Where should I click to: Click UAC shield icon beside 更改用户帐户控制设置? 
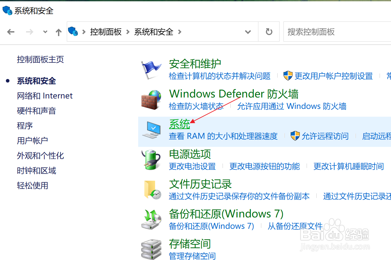[x=288, y=76]
